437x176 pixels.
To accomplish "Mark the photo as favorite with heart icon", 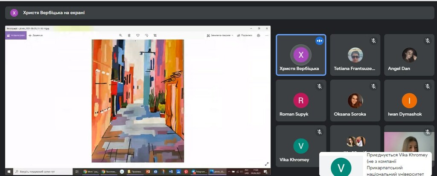I will 138,35.
